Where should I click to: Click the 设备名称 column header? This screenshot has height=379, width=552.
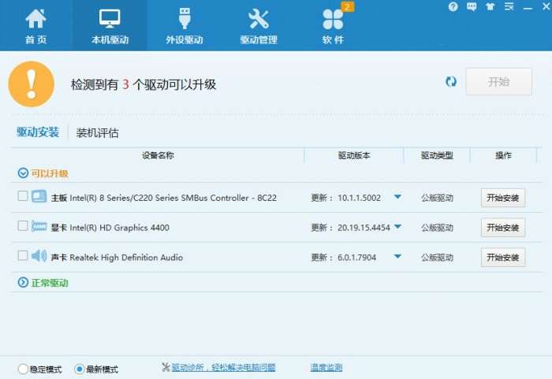(158, 155)
